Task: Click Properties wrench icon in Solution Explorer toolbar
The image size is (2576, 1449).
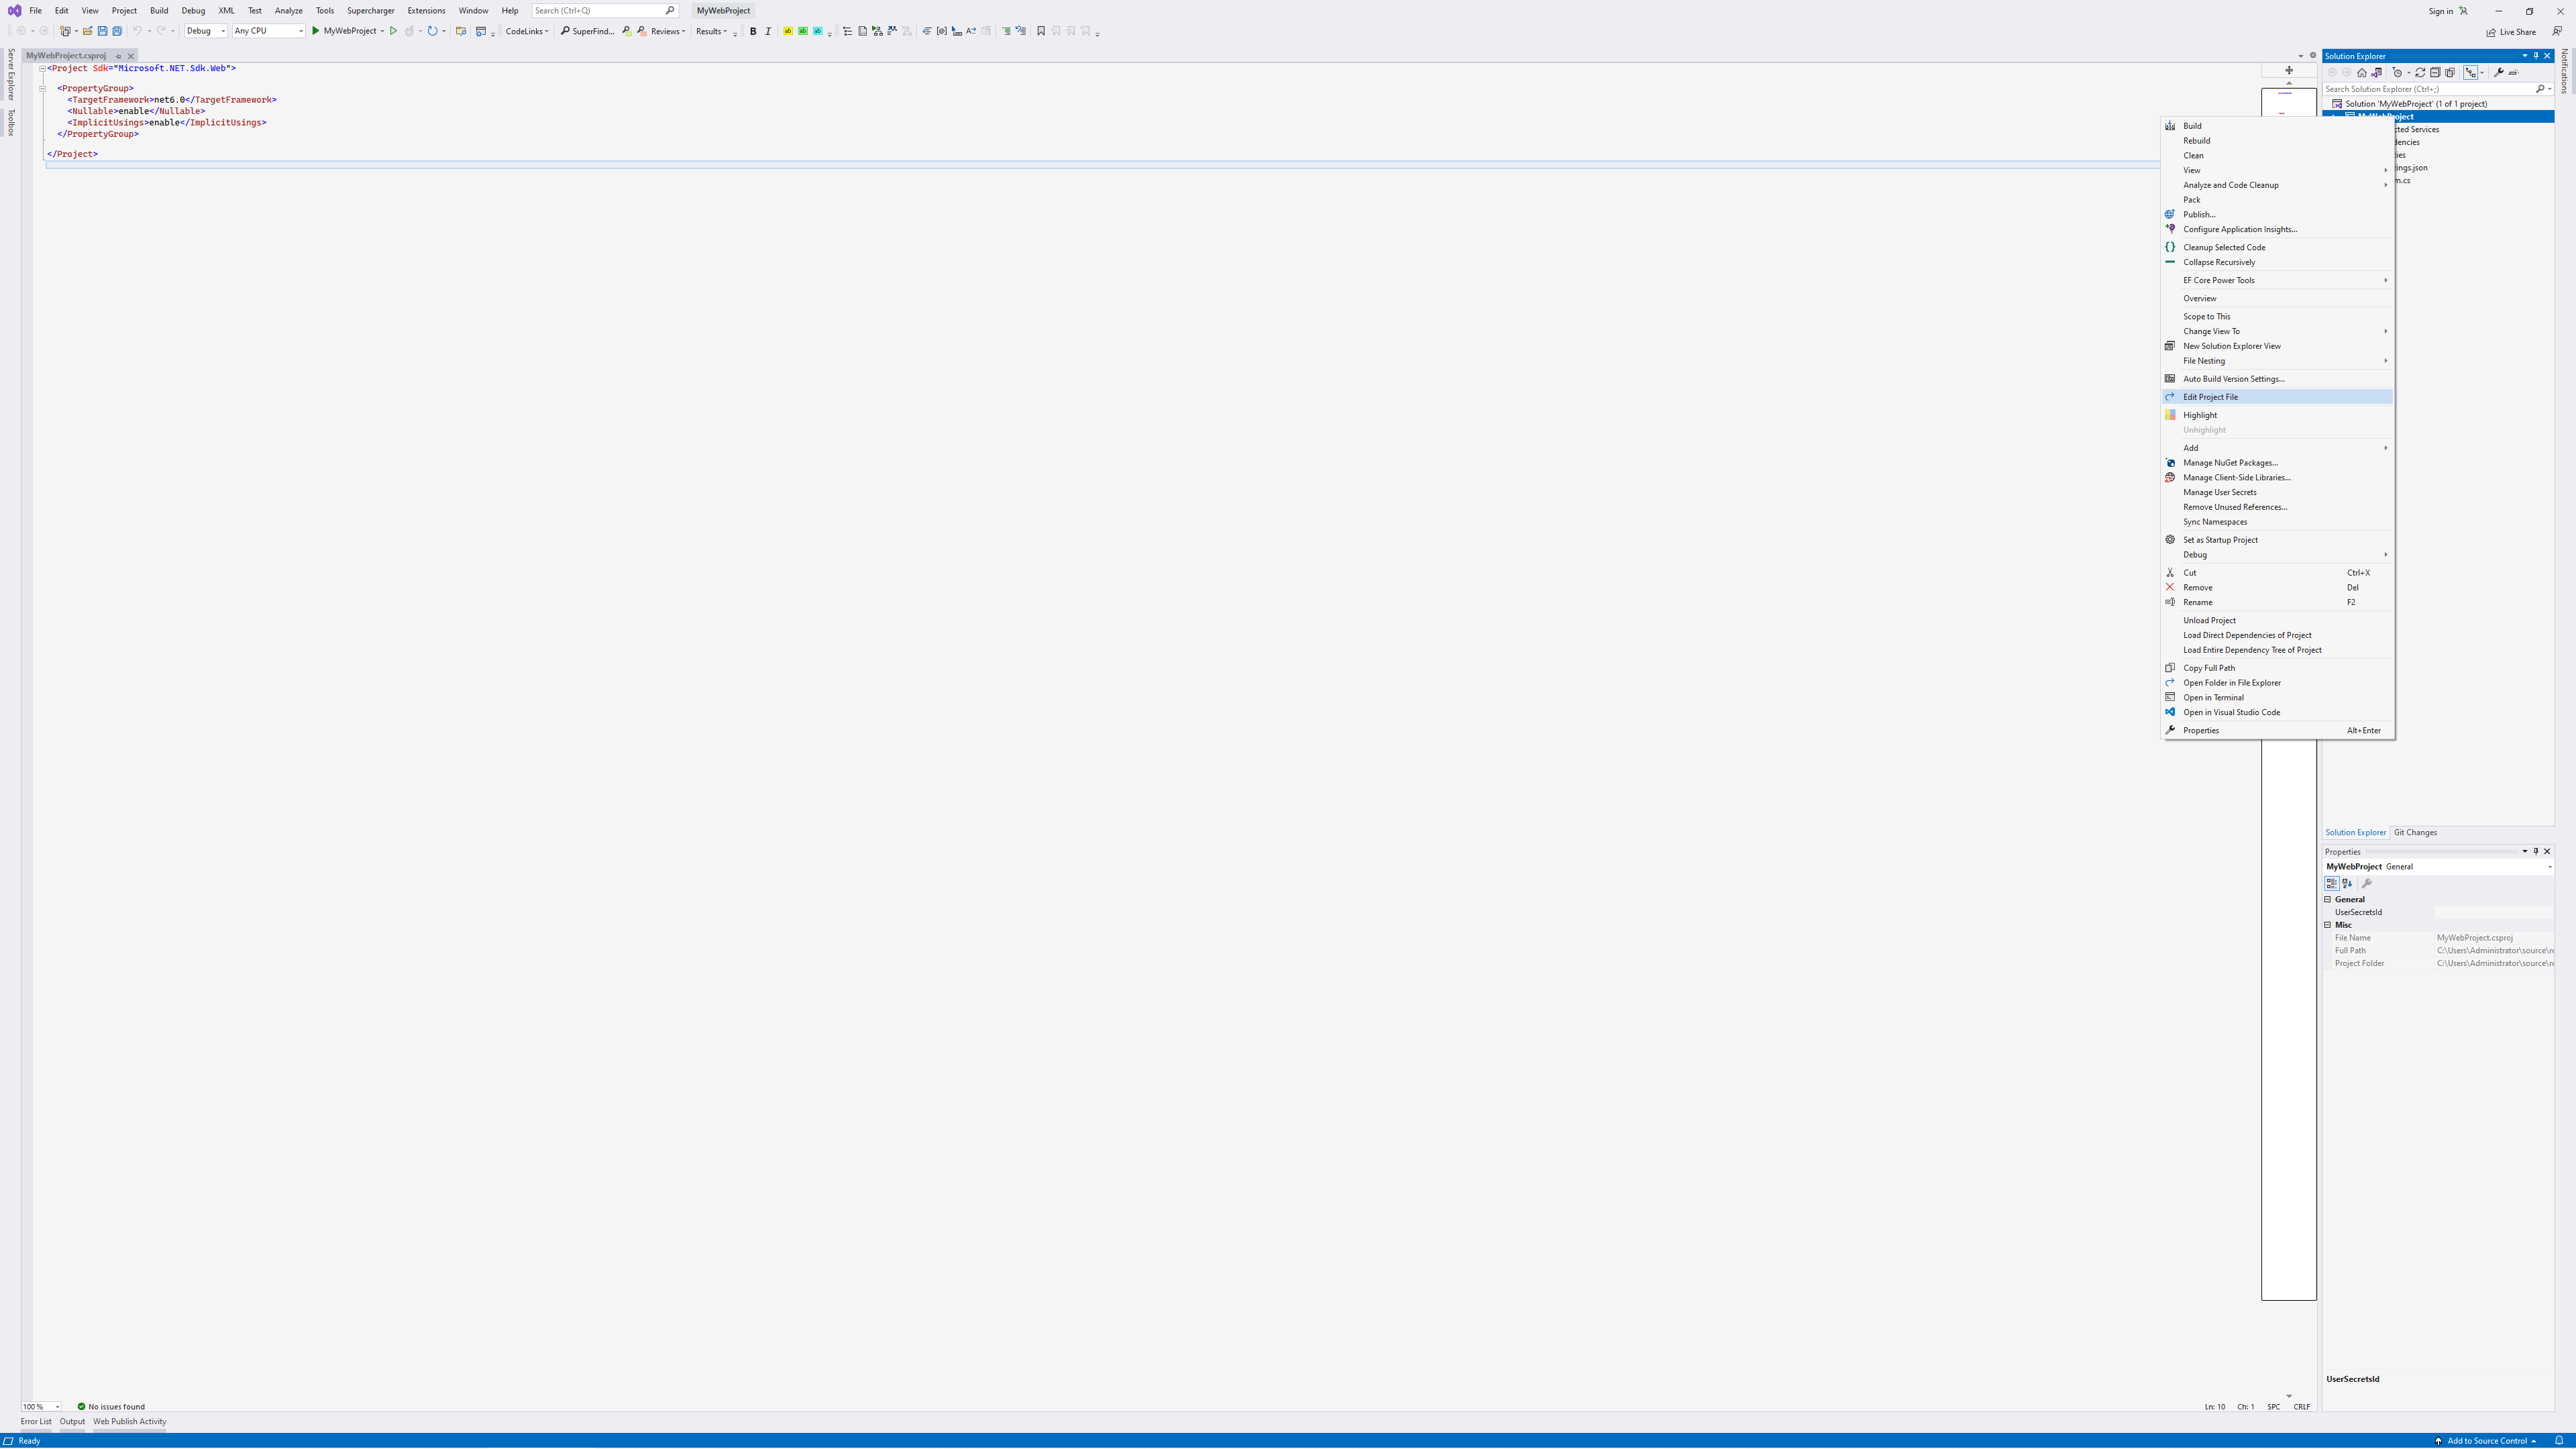Action: click(x=2498, y=72)
